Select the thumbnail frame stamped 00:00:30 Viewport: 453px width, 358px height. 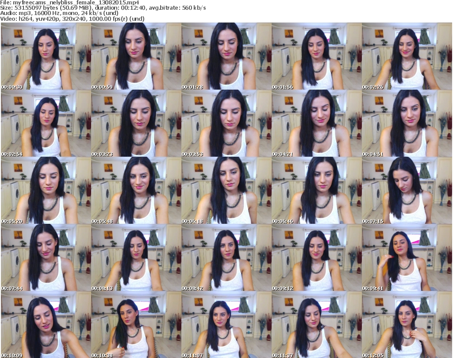pos(46,56)
